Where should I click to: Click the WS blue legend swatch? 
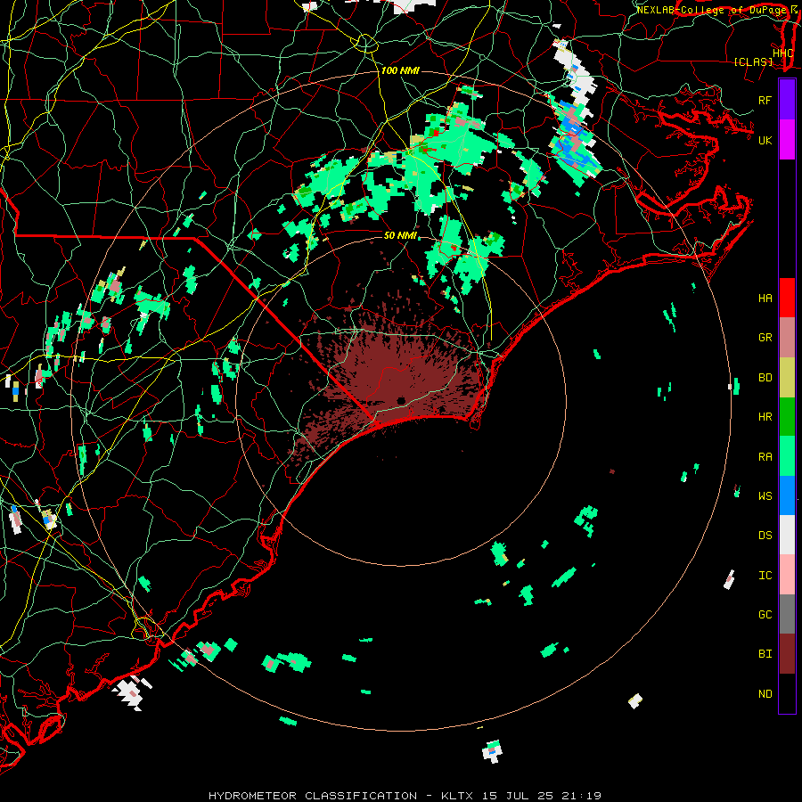point(787,495)
